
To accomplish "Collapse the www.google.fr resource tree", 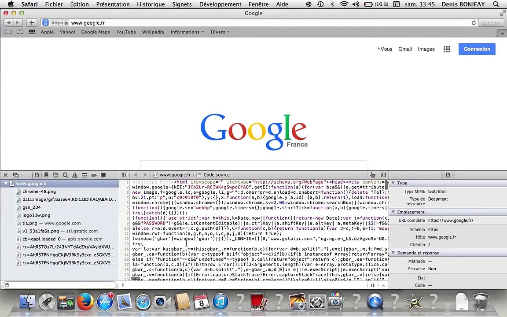I will coord(5,184).
